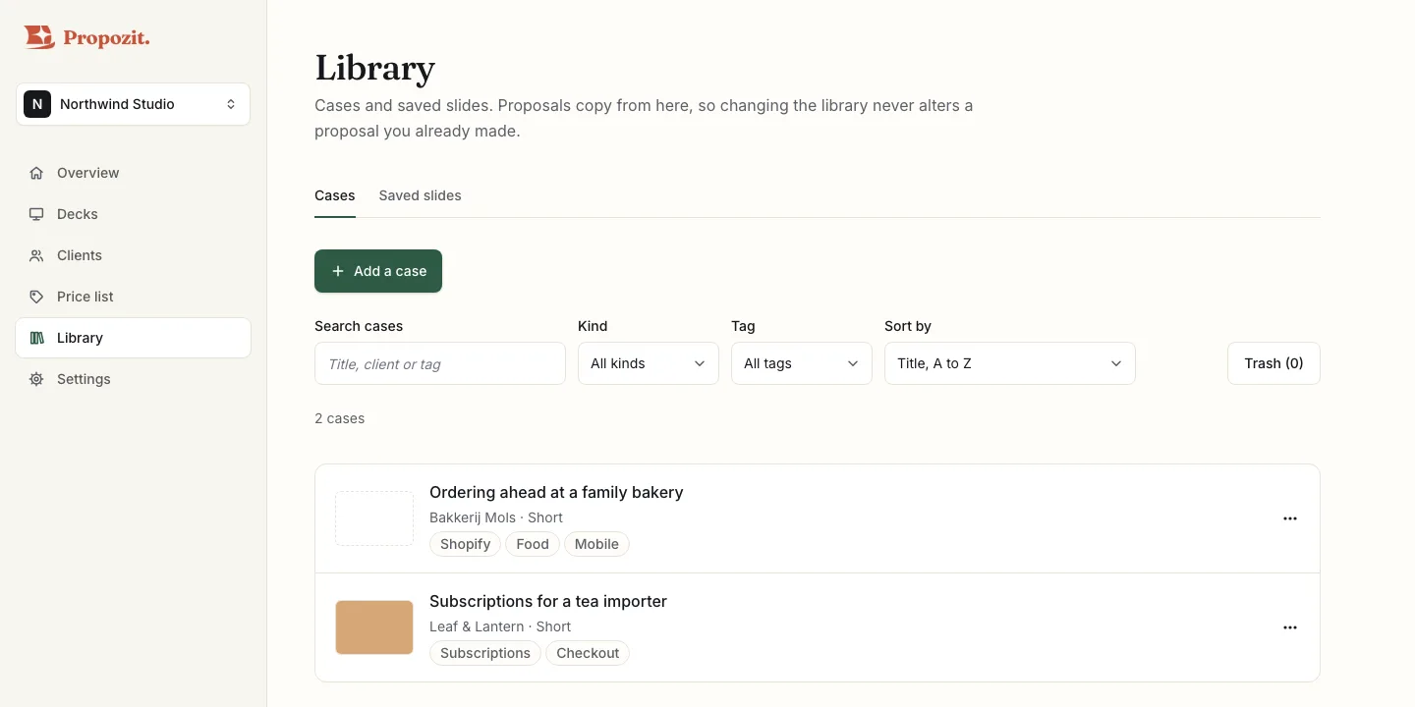Click the Northwind Studio 'N' avatar

pyautogui.click(x=37, y=104)
